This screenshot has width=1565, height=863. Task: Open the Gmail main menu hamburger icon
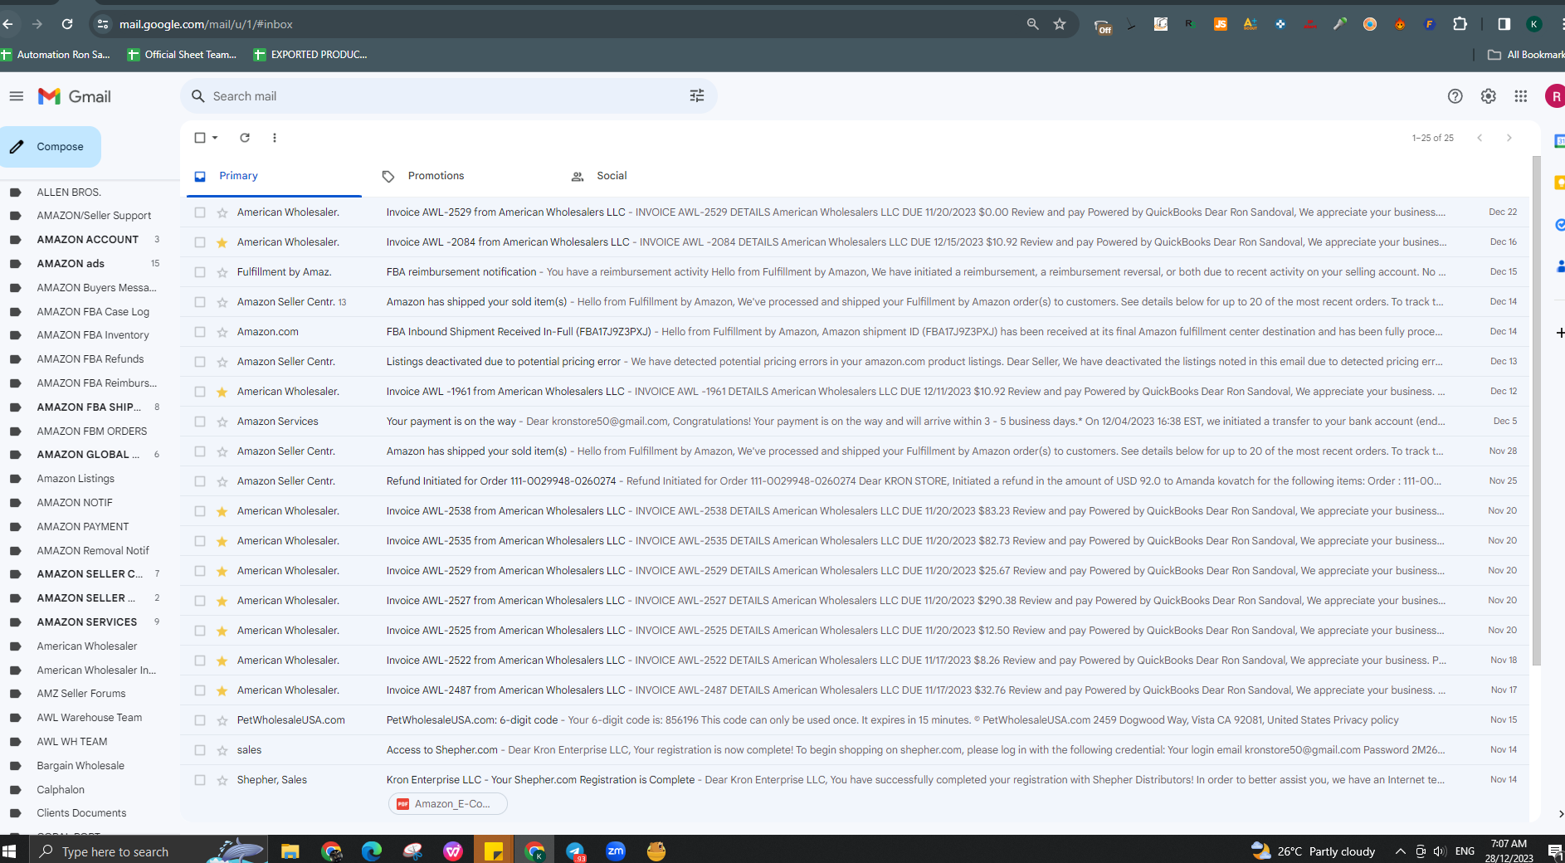click(16, 96)
